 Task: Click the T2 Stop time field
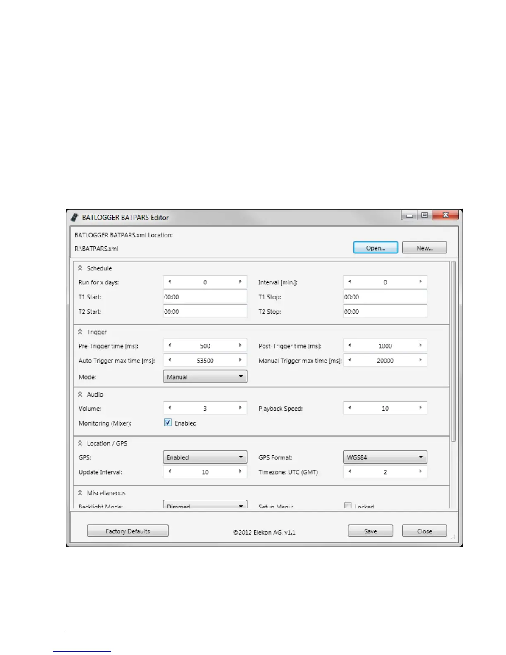pyautogui.click(x=385, y=311)
